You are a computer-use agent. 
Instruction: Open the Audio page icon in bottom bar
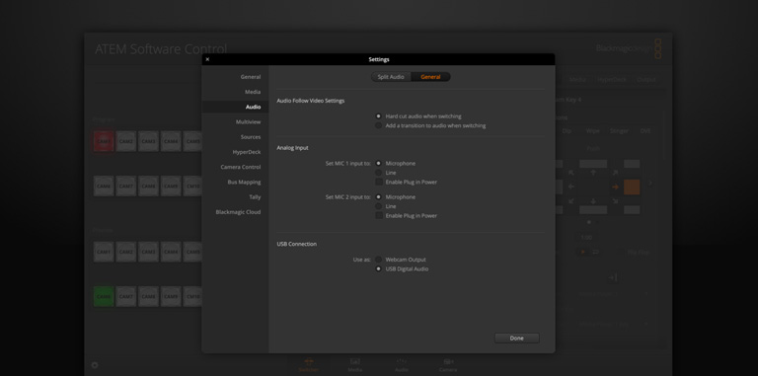pyautogui.click(x=402, y=365)
